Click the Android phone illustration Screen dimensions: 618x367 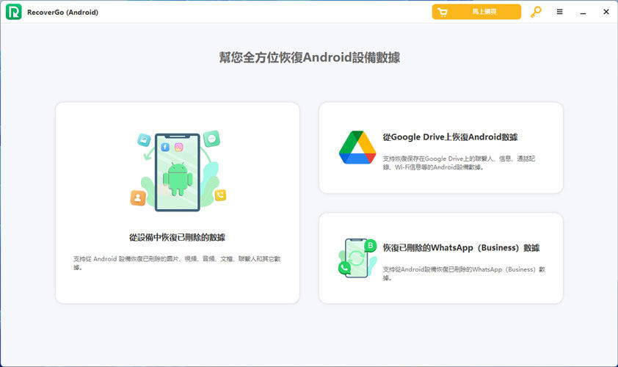178,171
